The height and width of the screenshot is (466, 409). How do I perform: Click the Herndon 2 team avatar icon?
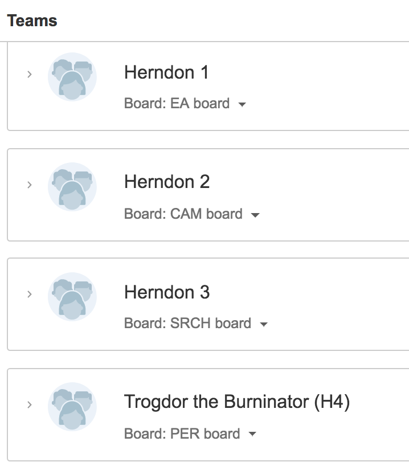click(72, 187)
